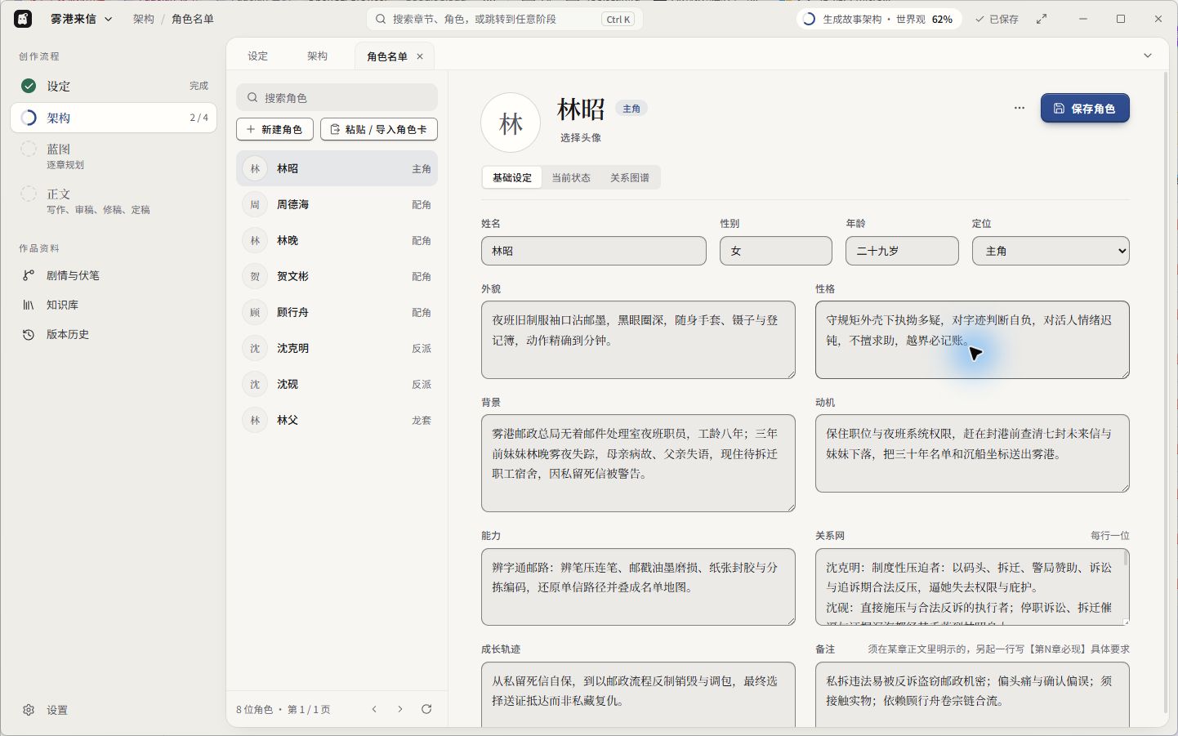Click the 性别 field
The image size is (1178, 736).
[x=776, y=251]
